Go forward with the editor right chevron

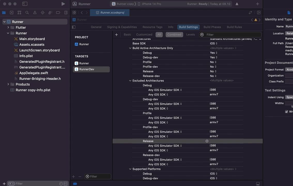[87, 12]
